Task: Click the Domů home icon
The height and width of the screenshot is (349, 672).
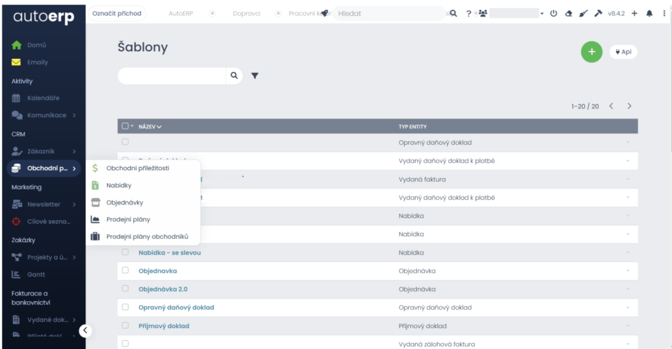Action: [17, 45]
